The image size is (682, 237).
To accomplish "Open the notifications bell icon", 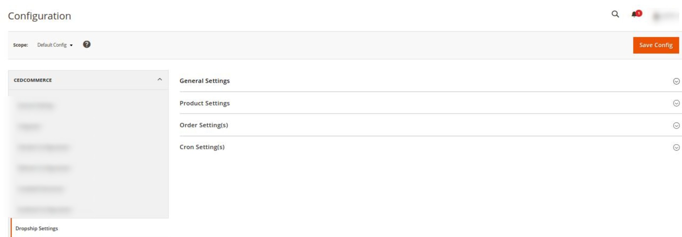I will [634, 15].
